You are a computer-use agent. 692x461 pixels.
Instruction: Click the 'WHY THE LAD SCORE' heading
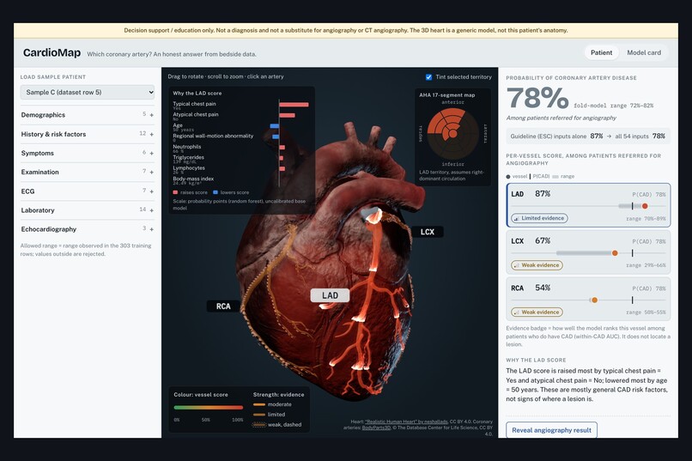536,360
